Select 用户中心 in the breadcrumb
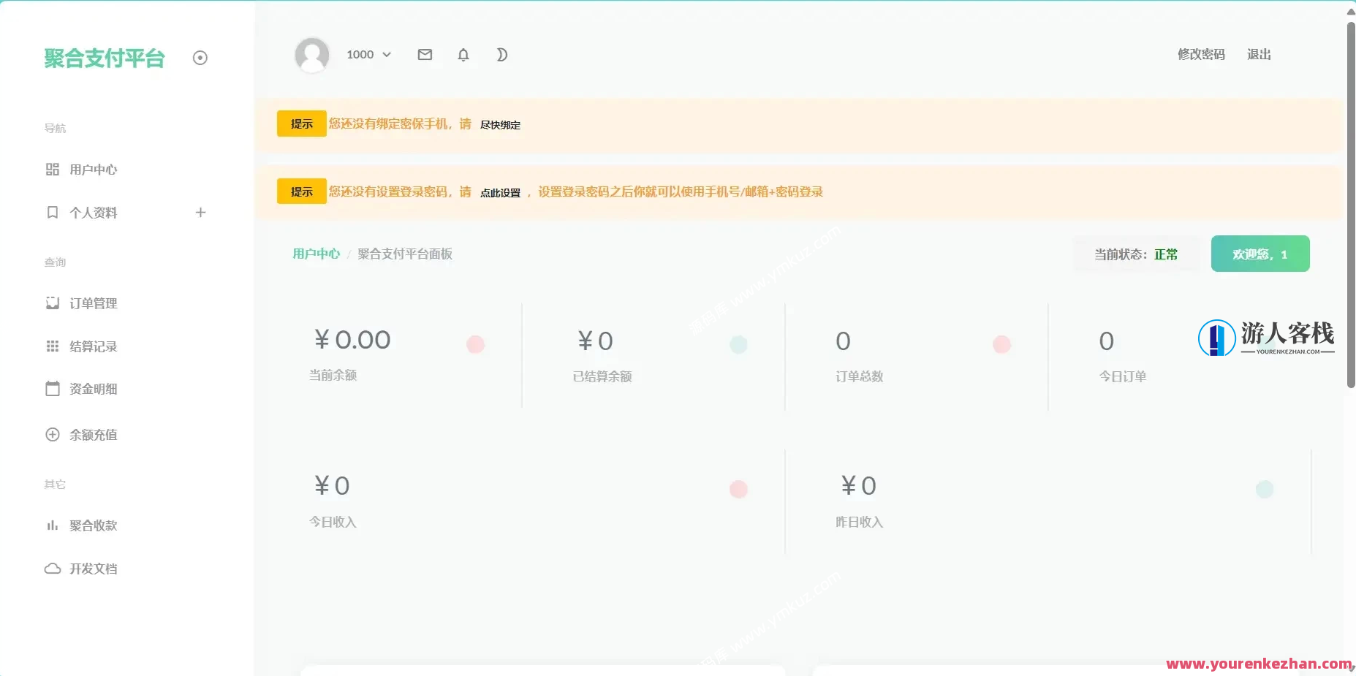Screen dimensions: 1356x676 tap(316, 254)
